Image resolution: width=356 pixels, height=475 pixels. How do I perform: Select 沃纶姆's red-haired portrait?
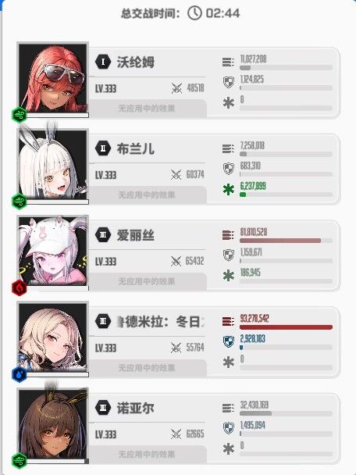click(52, 78)
